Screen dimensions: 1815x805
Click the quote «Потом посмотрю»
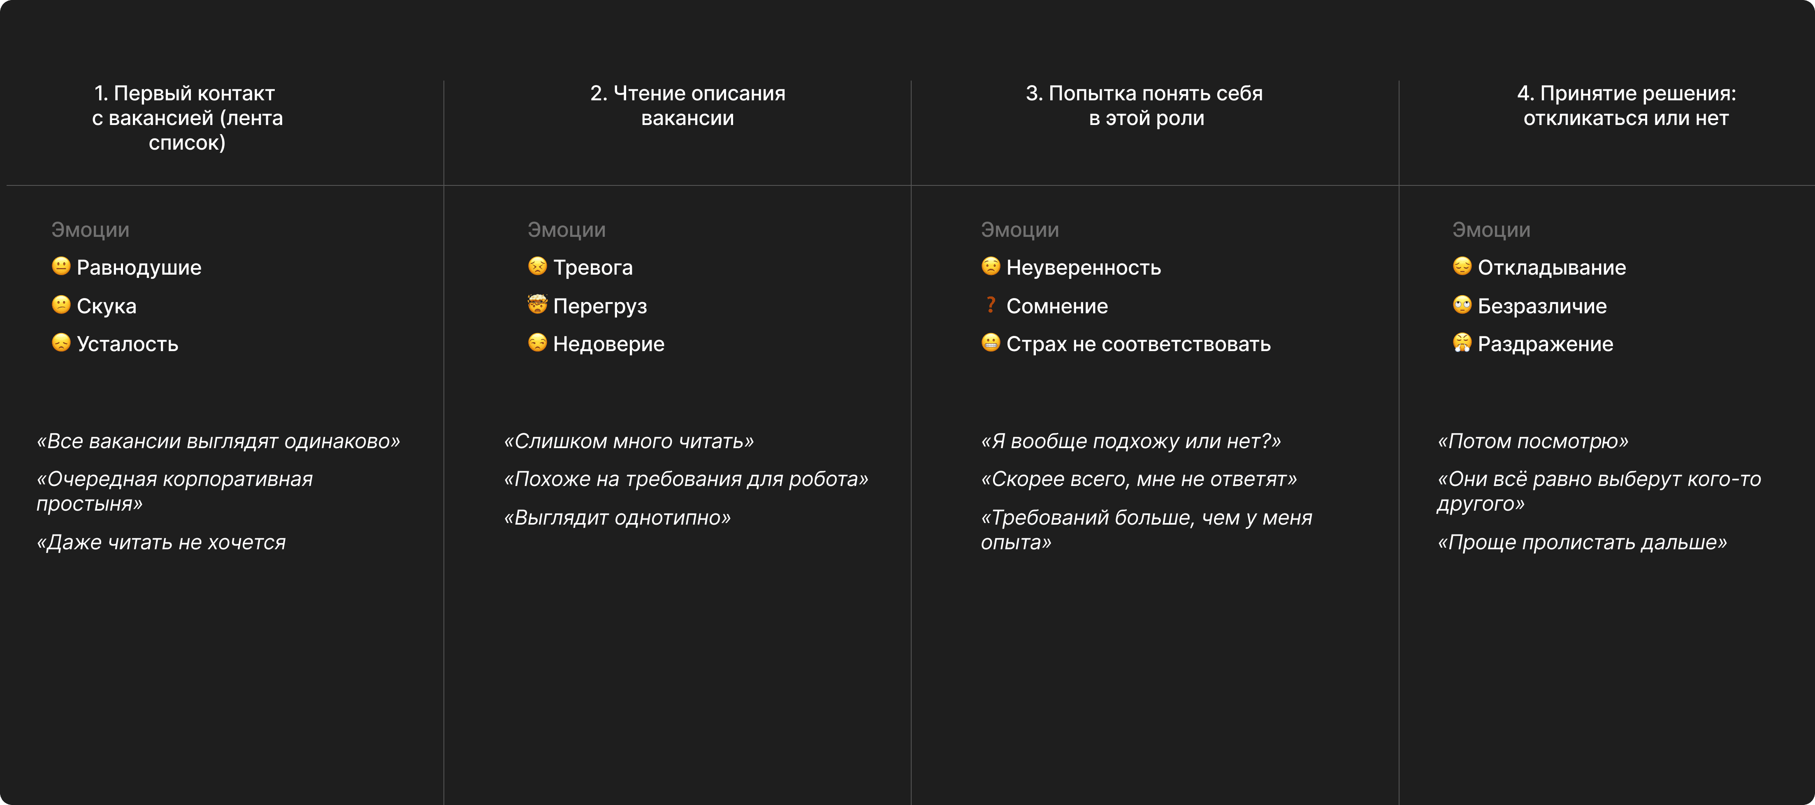click(x=1533, y=441)
